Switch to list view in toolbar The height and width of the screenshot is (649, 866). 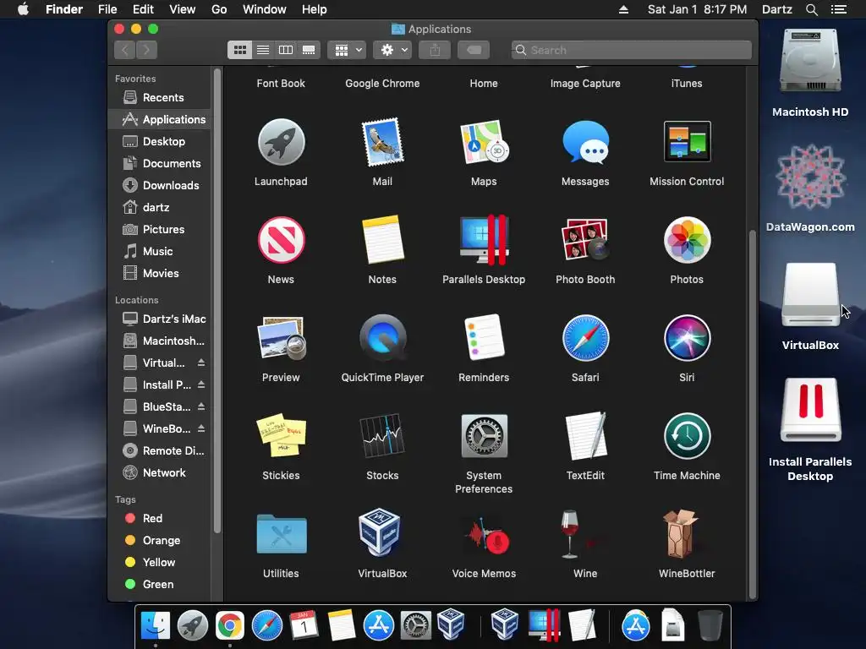pyautogui.click(x=263, y=50)
